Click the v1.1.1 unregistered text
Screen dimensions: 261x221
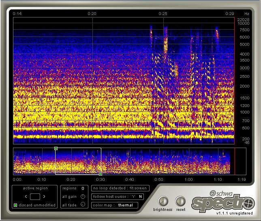point(234,213)
